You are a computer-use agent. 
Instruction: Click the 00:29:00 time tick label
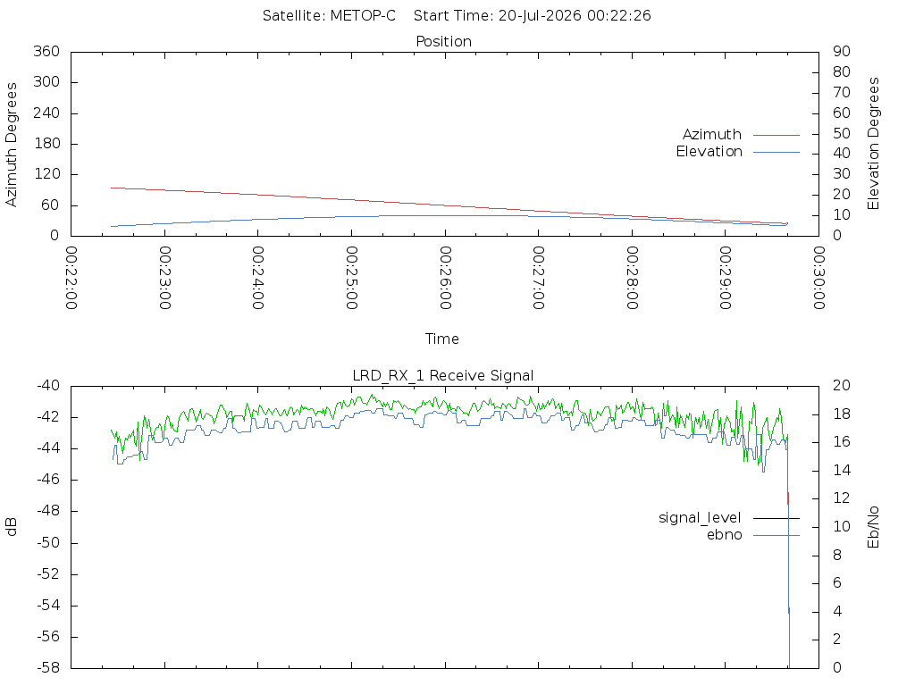(726, 278)
